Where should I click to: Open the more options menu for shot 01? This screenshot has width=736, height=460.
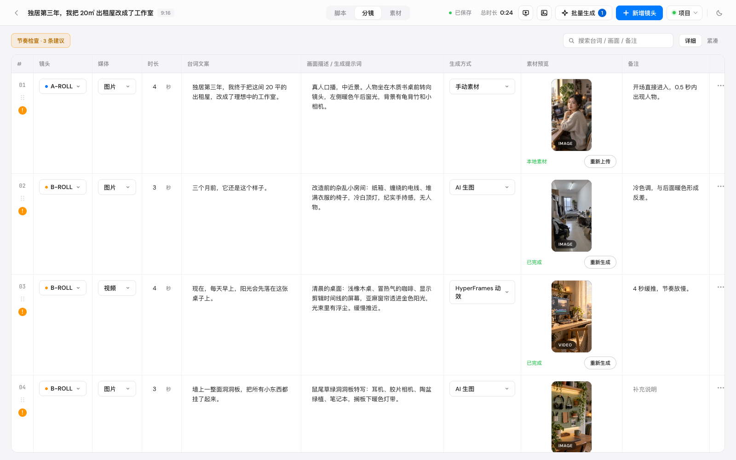(720, 86)
